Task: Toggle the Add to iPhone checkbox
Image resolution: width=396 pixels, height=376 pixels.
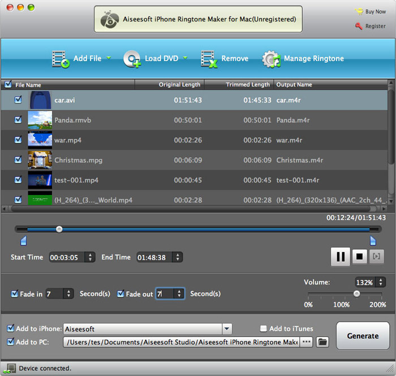Action: [x=11, y=328]
